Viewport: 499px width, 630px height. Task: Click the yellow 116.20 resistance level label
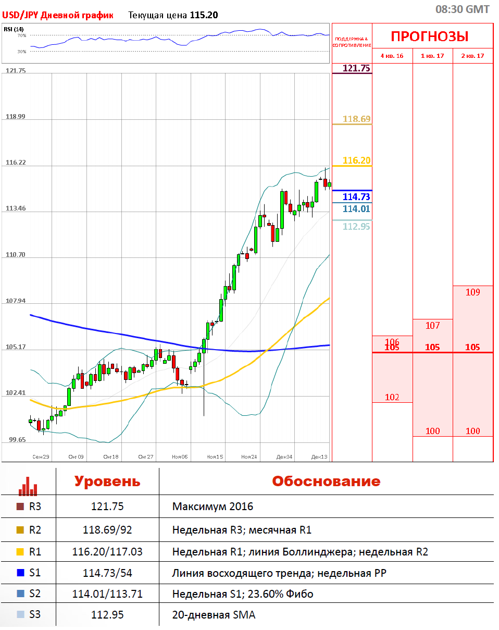click(356, 160)
